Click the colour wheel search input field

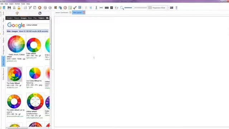click(x=38, y=25)
